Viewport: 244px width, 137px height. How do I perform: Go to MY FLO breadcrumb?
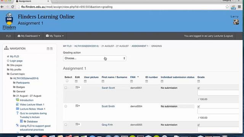click(x=67, y=46)
